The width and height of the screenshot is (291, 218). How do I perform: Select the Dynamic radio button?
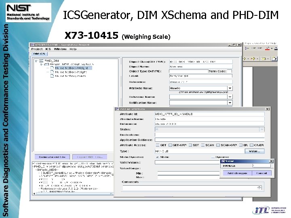tap(213, 157)
